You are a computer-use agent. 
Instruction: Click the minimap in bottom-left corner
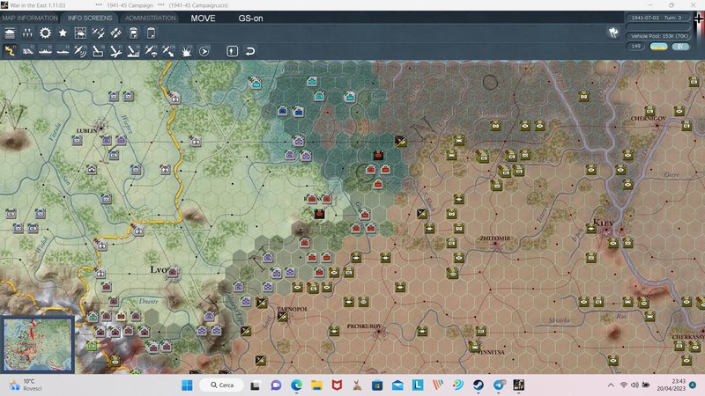(x=38, y=345)
